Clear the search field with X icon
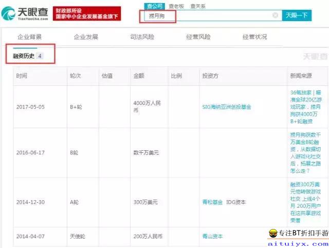This screenshot has width=329, height=248. [275, 15]
